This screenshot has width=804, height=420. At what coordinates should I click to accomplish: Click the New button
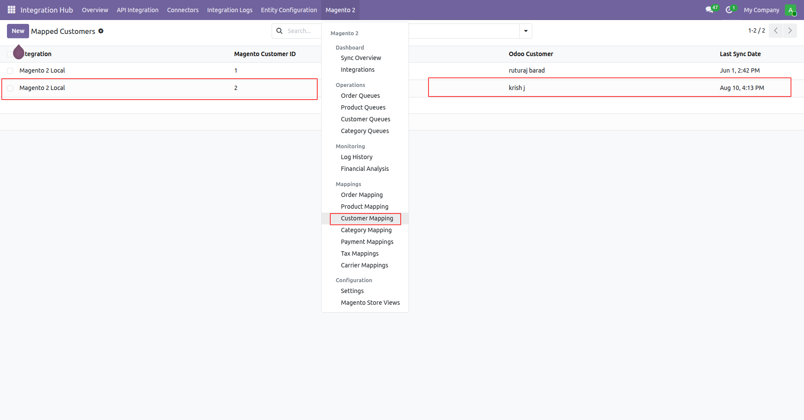[18, 31]
